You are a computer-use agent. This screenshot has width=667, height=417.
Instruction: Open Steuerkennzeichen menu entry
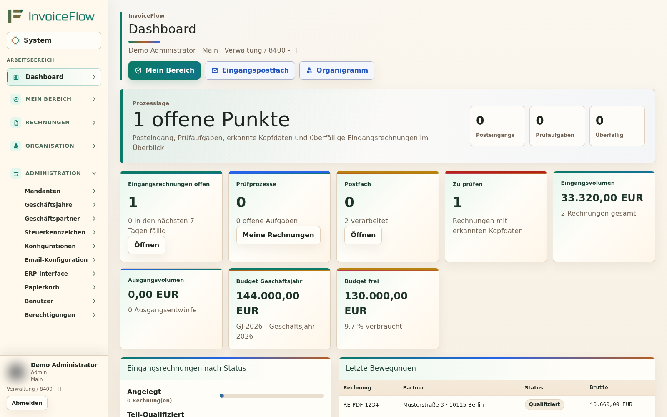60,232
